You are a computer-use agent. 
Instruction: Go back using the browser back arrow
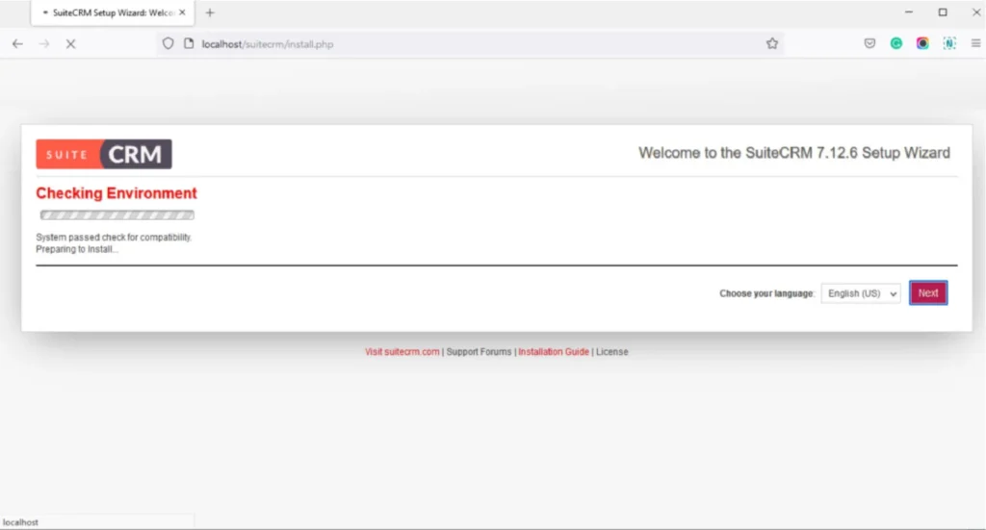pyautogui.click(x=17, y=43)
